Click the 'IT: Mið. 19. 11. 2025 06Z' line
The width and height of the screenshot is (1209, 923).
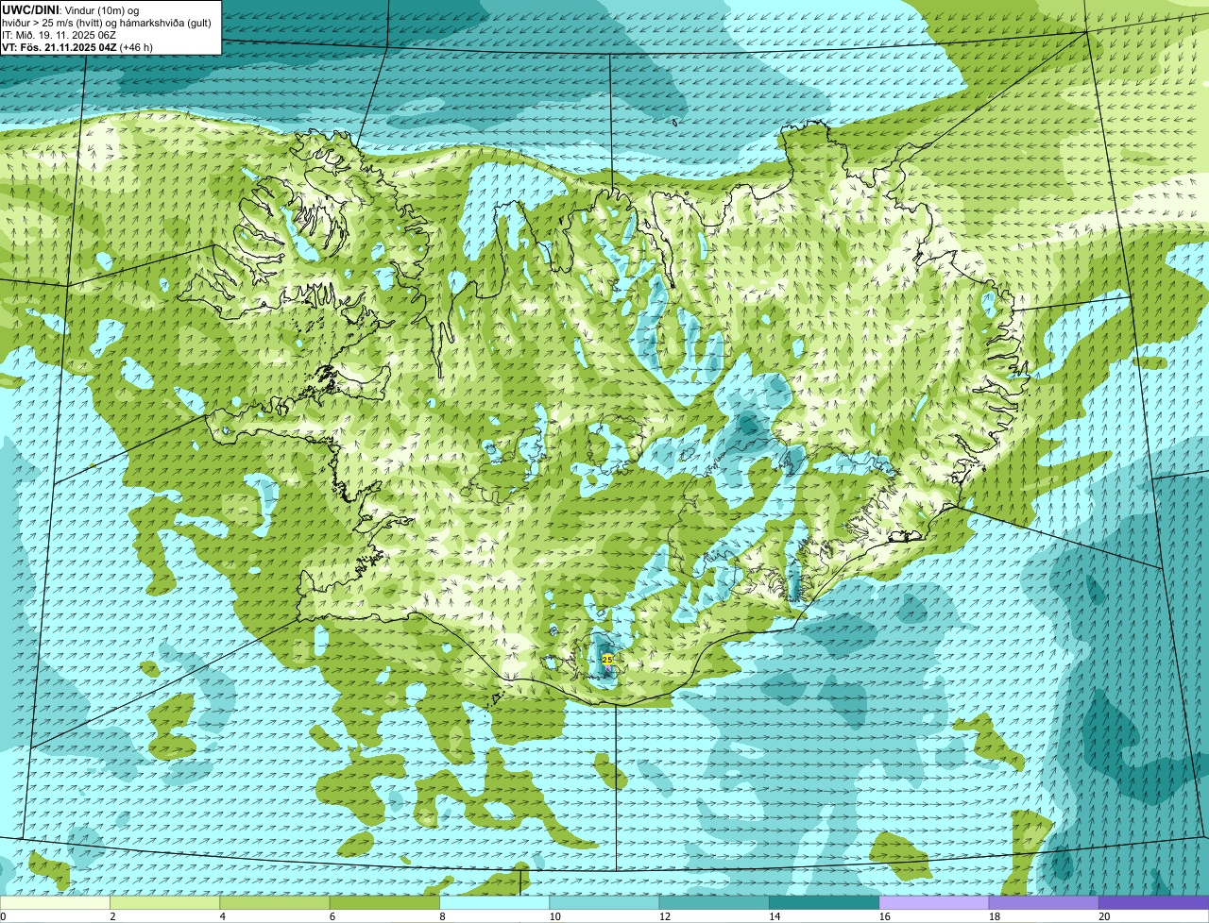pyautogui.click(x=60, y=35)
